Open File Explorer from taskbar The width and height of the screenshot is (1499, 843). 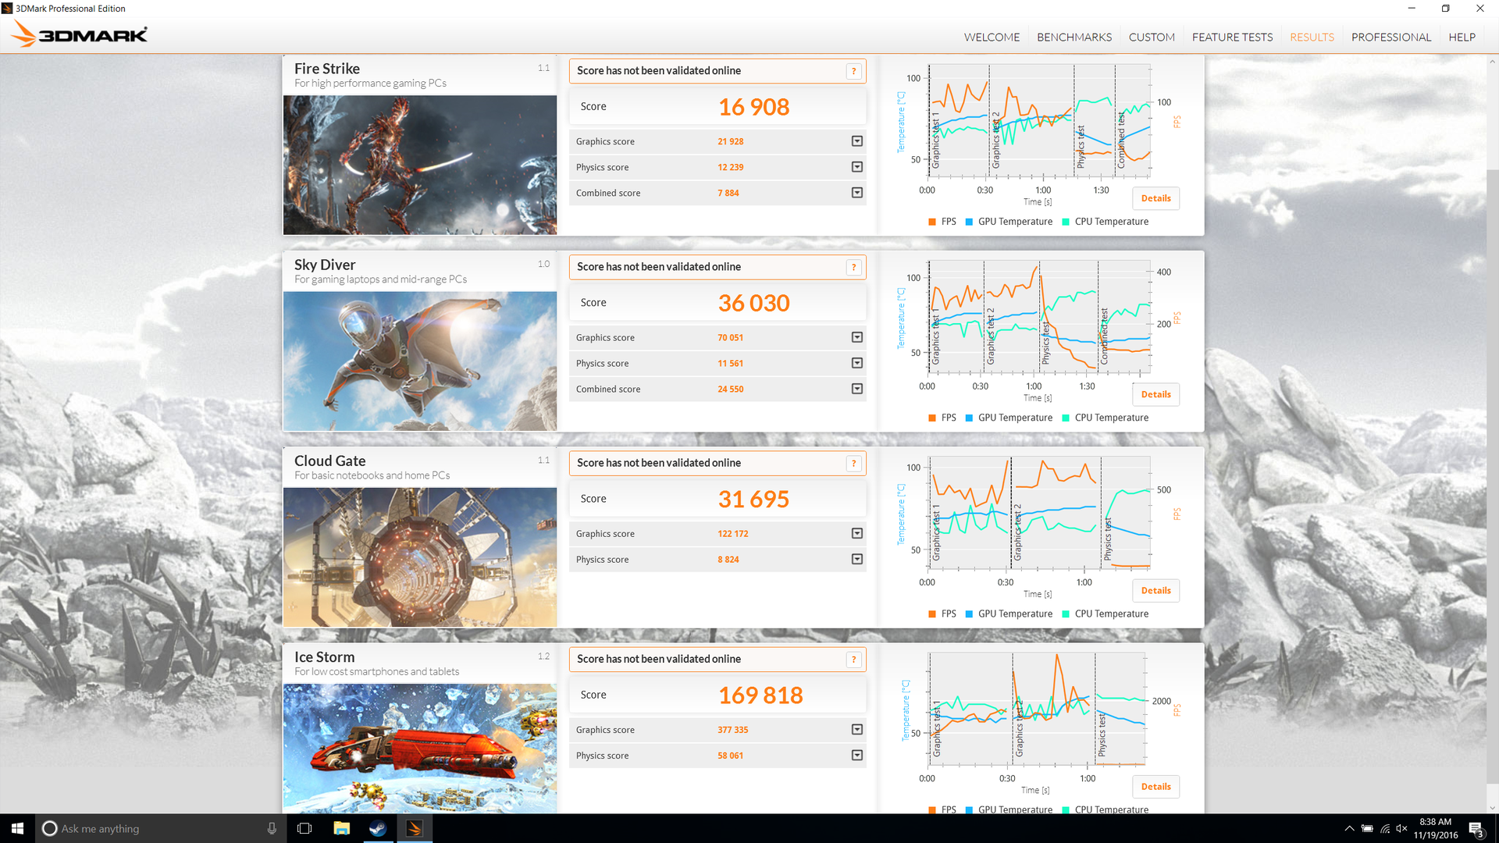tap(341, 828)
